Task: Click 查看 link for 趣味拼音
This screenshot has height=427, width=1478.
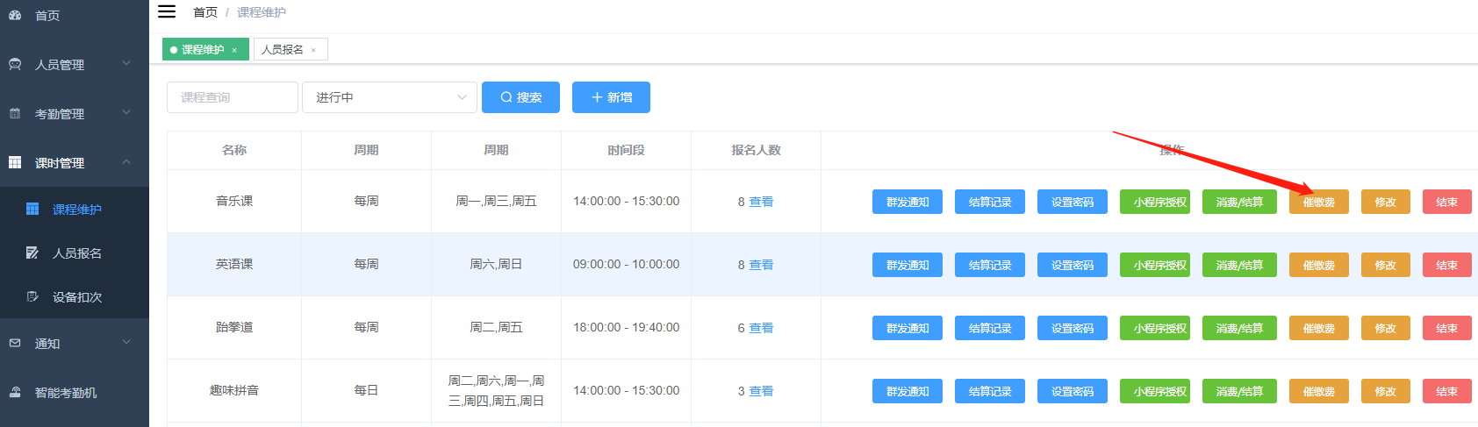Action: (761, 391)
